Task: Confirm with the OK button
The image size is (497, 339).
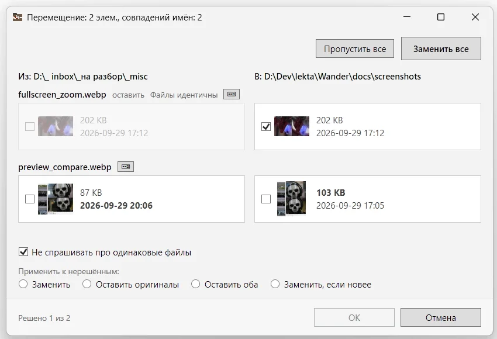Action: (x=354, y=317)
